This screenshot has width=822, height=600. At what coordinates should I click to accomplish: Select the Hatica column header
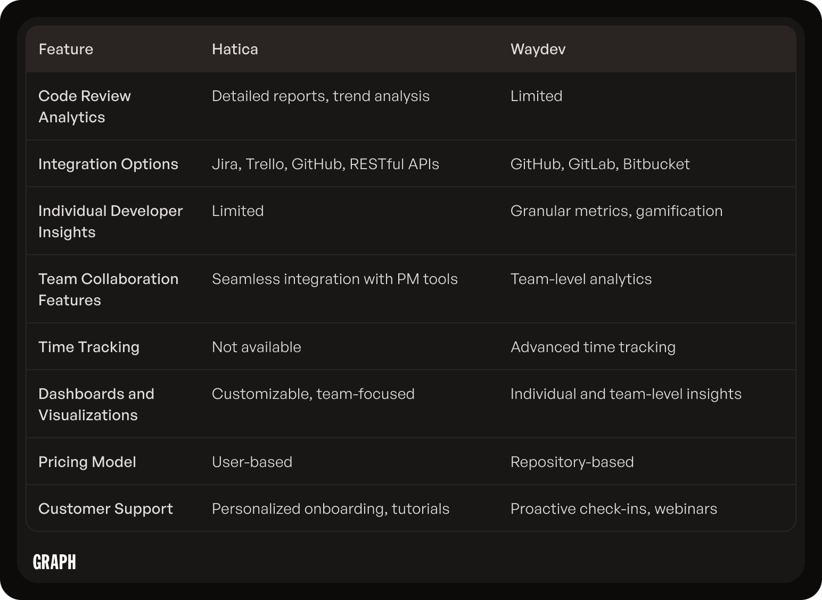[235, 49]
